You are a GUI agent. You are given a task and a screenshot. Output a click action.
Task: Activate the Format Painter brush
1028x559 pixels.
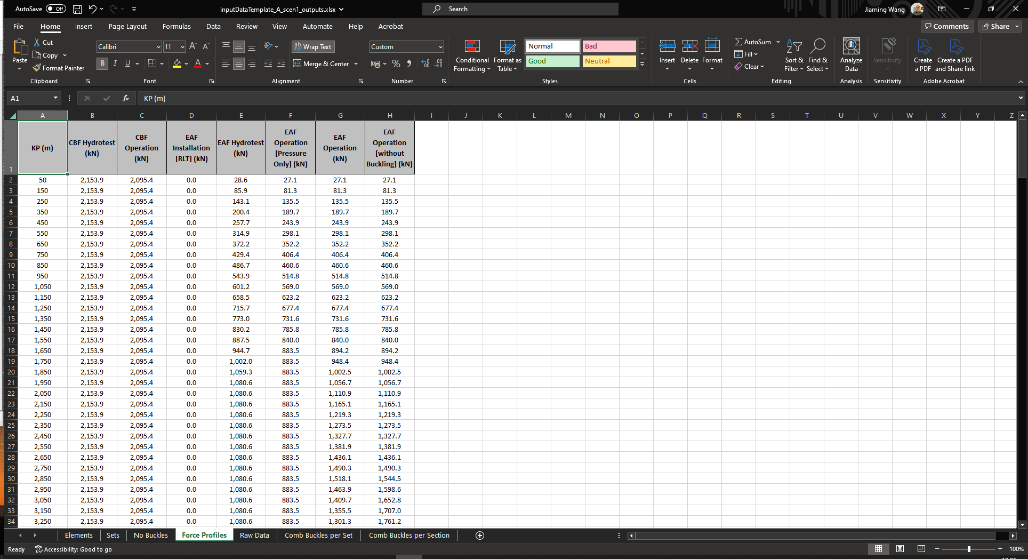(x=59, y=68)
